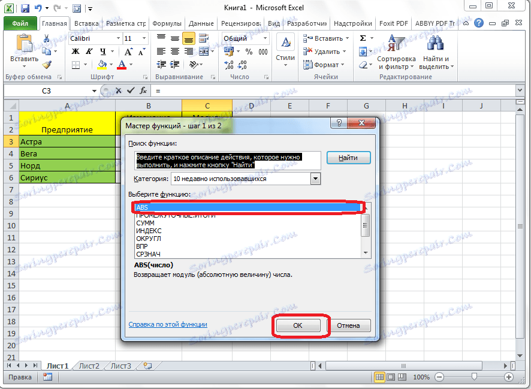Open the font size 11 dropdown
Image resolution: width=531 pixels, height=389 pixels.
pyautogui.click(x=144, y=38)
